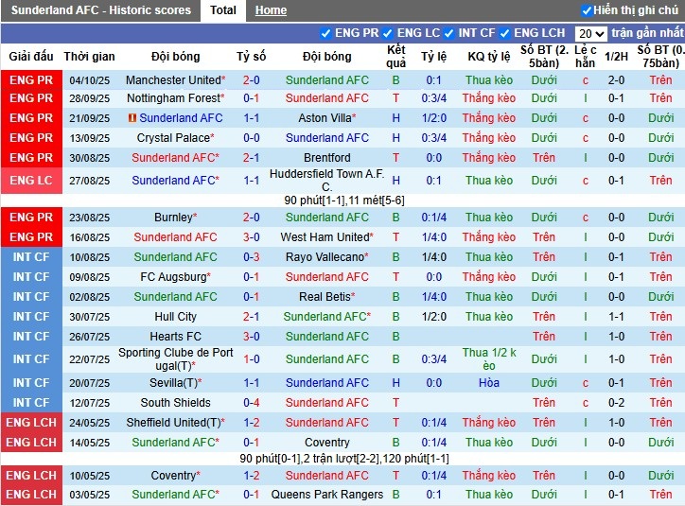Click South Shields team name
685x506 pixels.
(x=176, y=403)
